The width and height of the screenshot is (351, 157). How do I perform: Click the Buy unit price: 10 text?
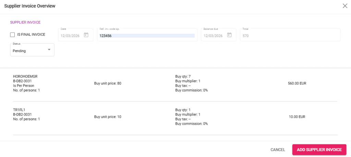[108, 117]
